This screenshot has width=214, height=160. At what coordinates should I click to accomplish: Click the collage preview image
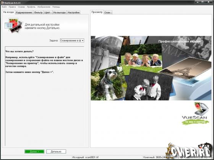click(x=151, y=68)
